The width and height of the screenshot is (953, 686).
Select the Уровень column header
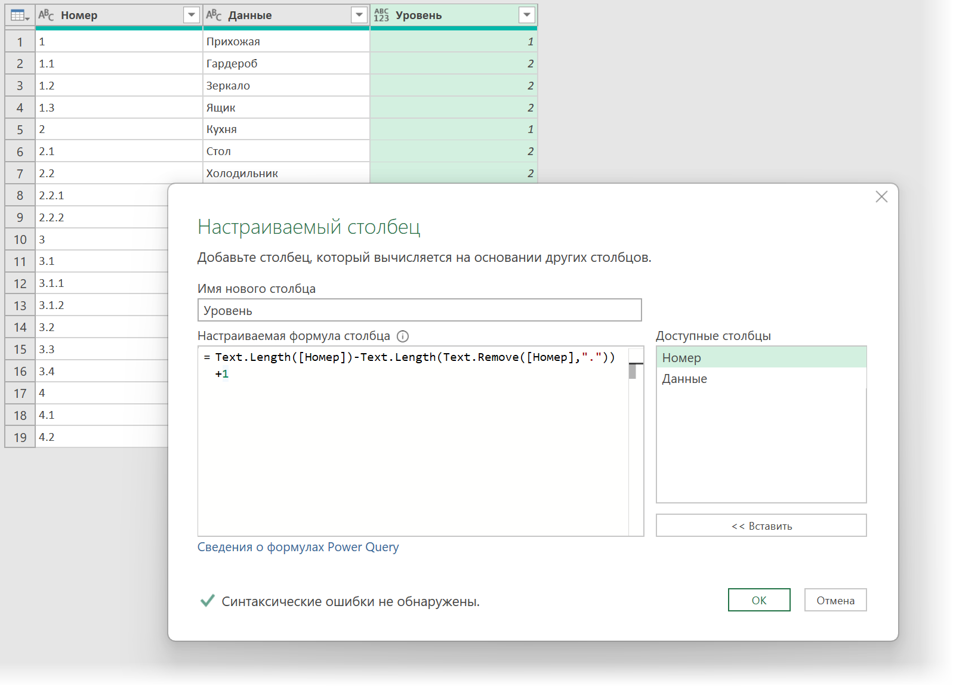[454, 15]
